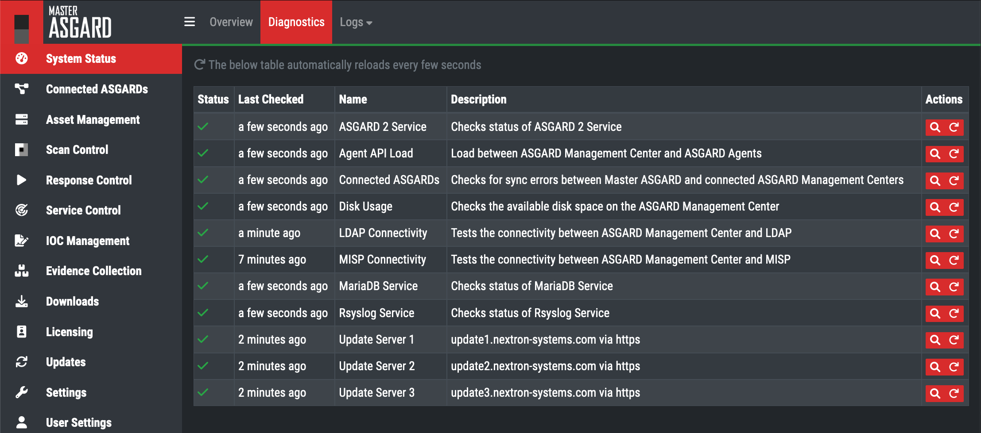Click the Master ASGARD logo
This screenshot has height=433, width=981.
tap(80, 23)
